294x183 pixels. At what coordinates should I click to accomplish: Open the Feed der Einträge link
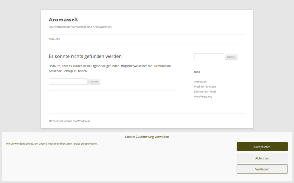[x=205, y=87]
